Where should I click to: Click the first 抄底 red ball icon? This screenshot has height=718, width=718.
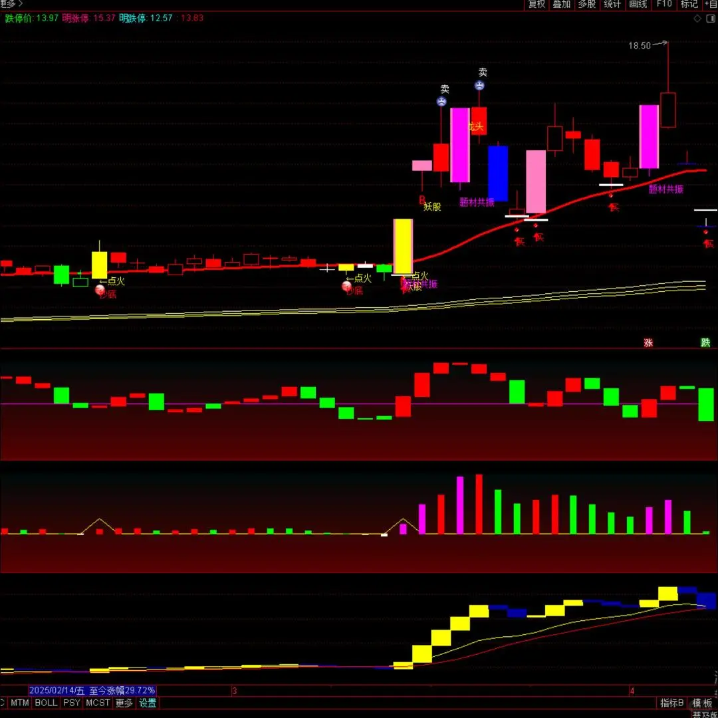click(100, 289)
